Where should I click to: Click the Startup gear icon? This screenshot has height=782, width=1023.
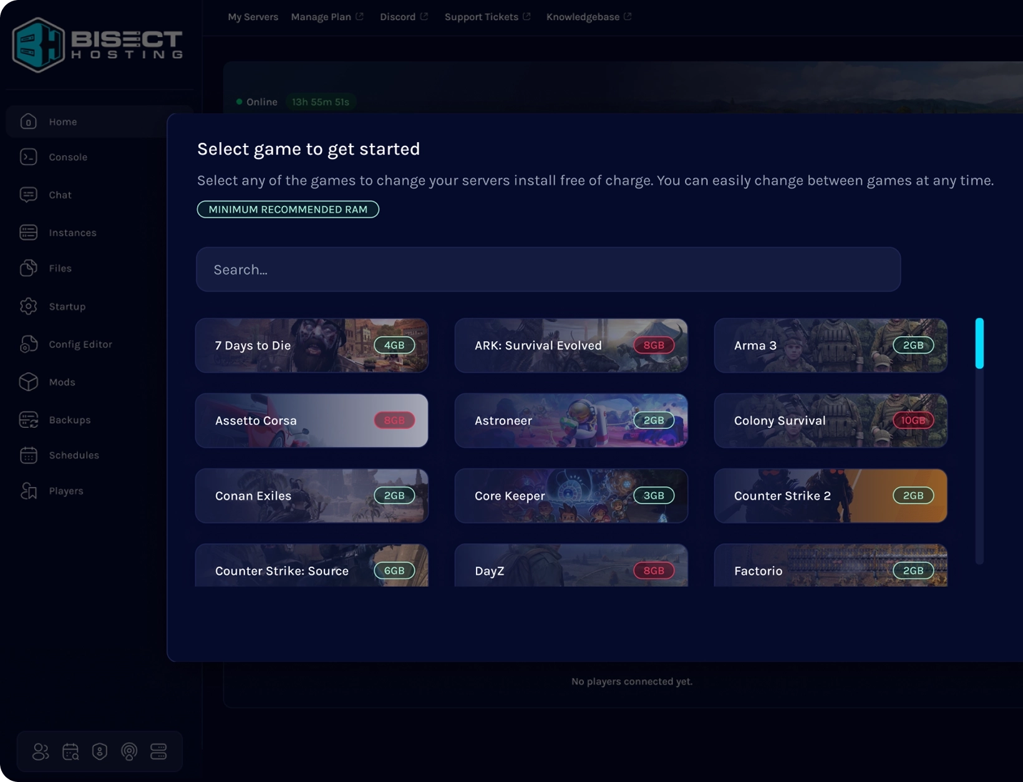[28, 306]
